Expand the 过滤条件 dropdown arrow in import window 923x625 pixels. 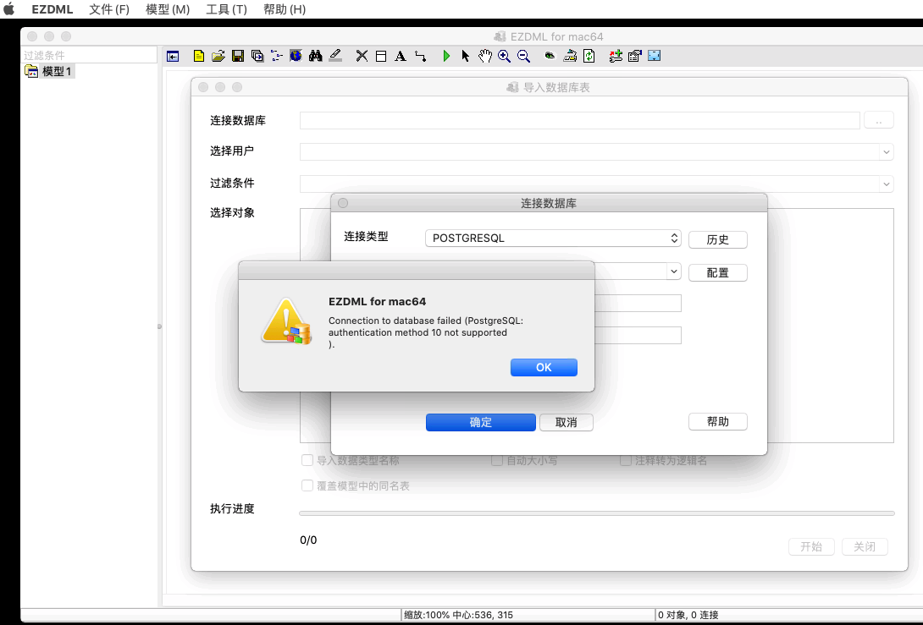coord(886,184)
